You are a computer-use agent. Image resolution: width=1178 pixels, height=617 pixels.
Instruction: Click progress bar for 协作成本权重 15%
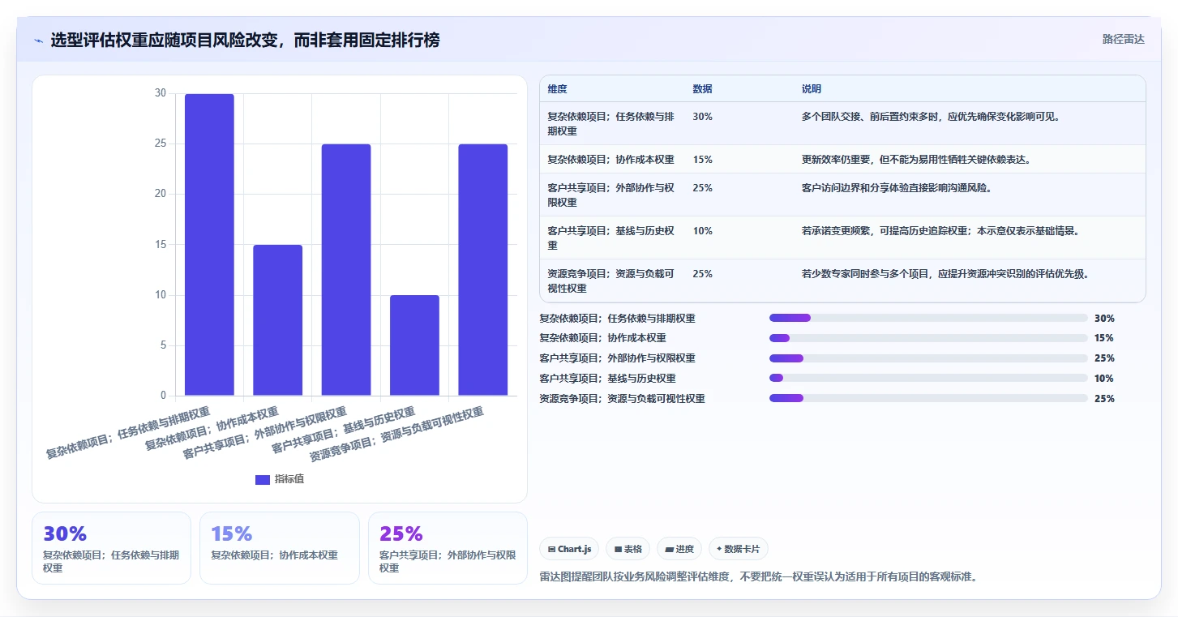pyautogui.click(x=928, y=338)
